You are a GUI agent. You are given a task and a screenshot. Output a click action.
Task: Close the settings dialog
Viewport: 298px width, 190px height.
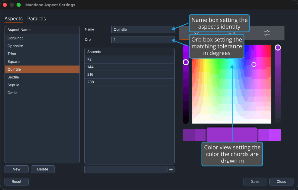pyautogui.click(x=281, y=182)
